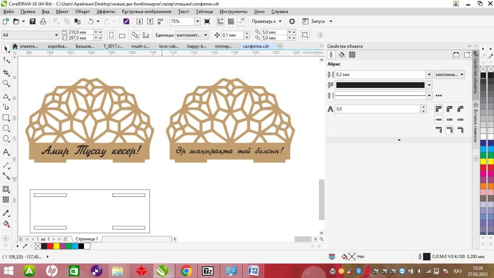Choose the Zoom tool in the toolbox
The width and height of the screenshot is (494, 278).
(6, 83)
